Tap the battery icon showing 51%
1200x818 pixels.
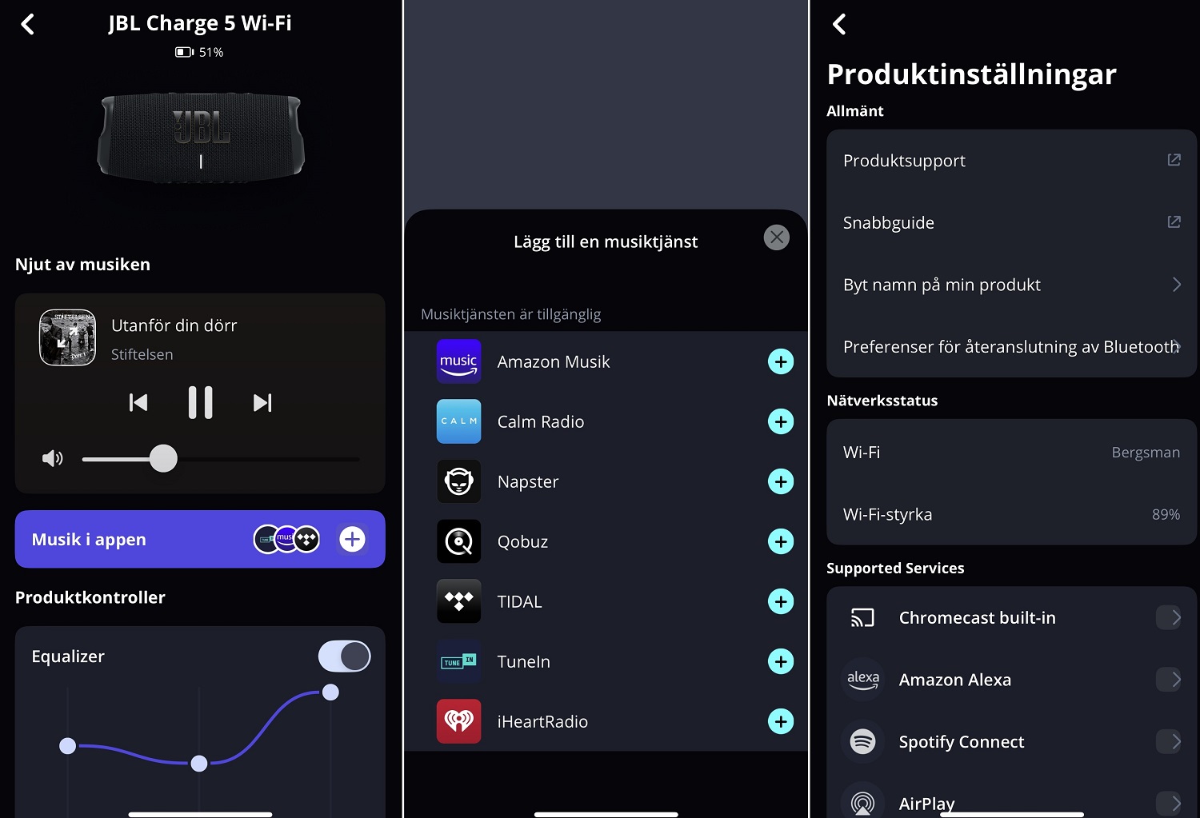[x=184, y=52]
